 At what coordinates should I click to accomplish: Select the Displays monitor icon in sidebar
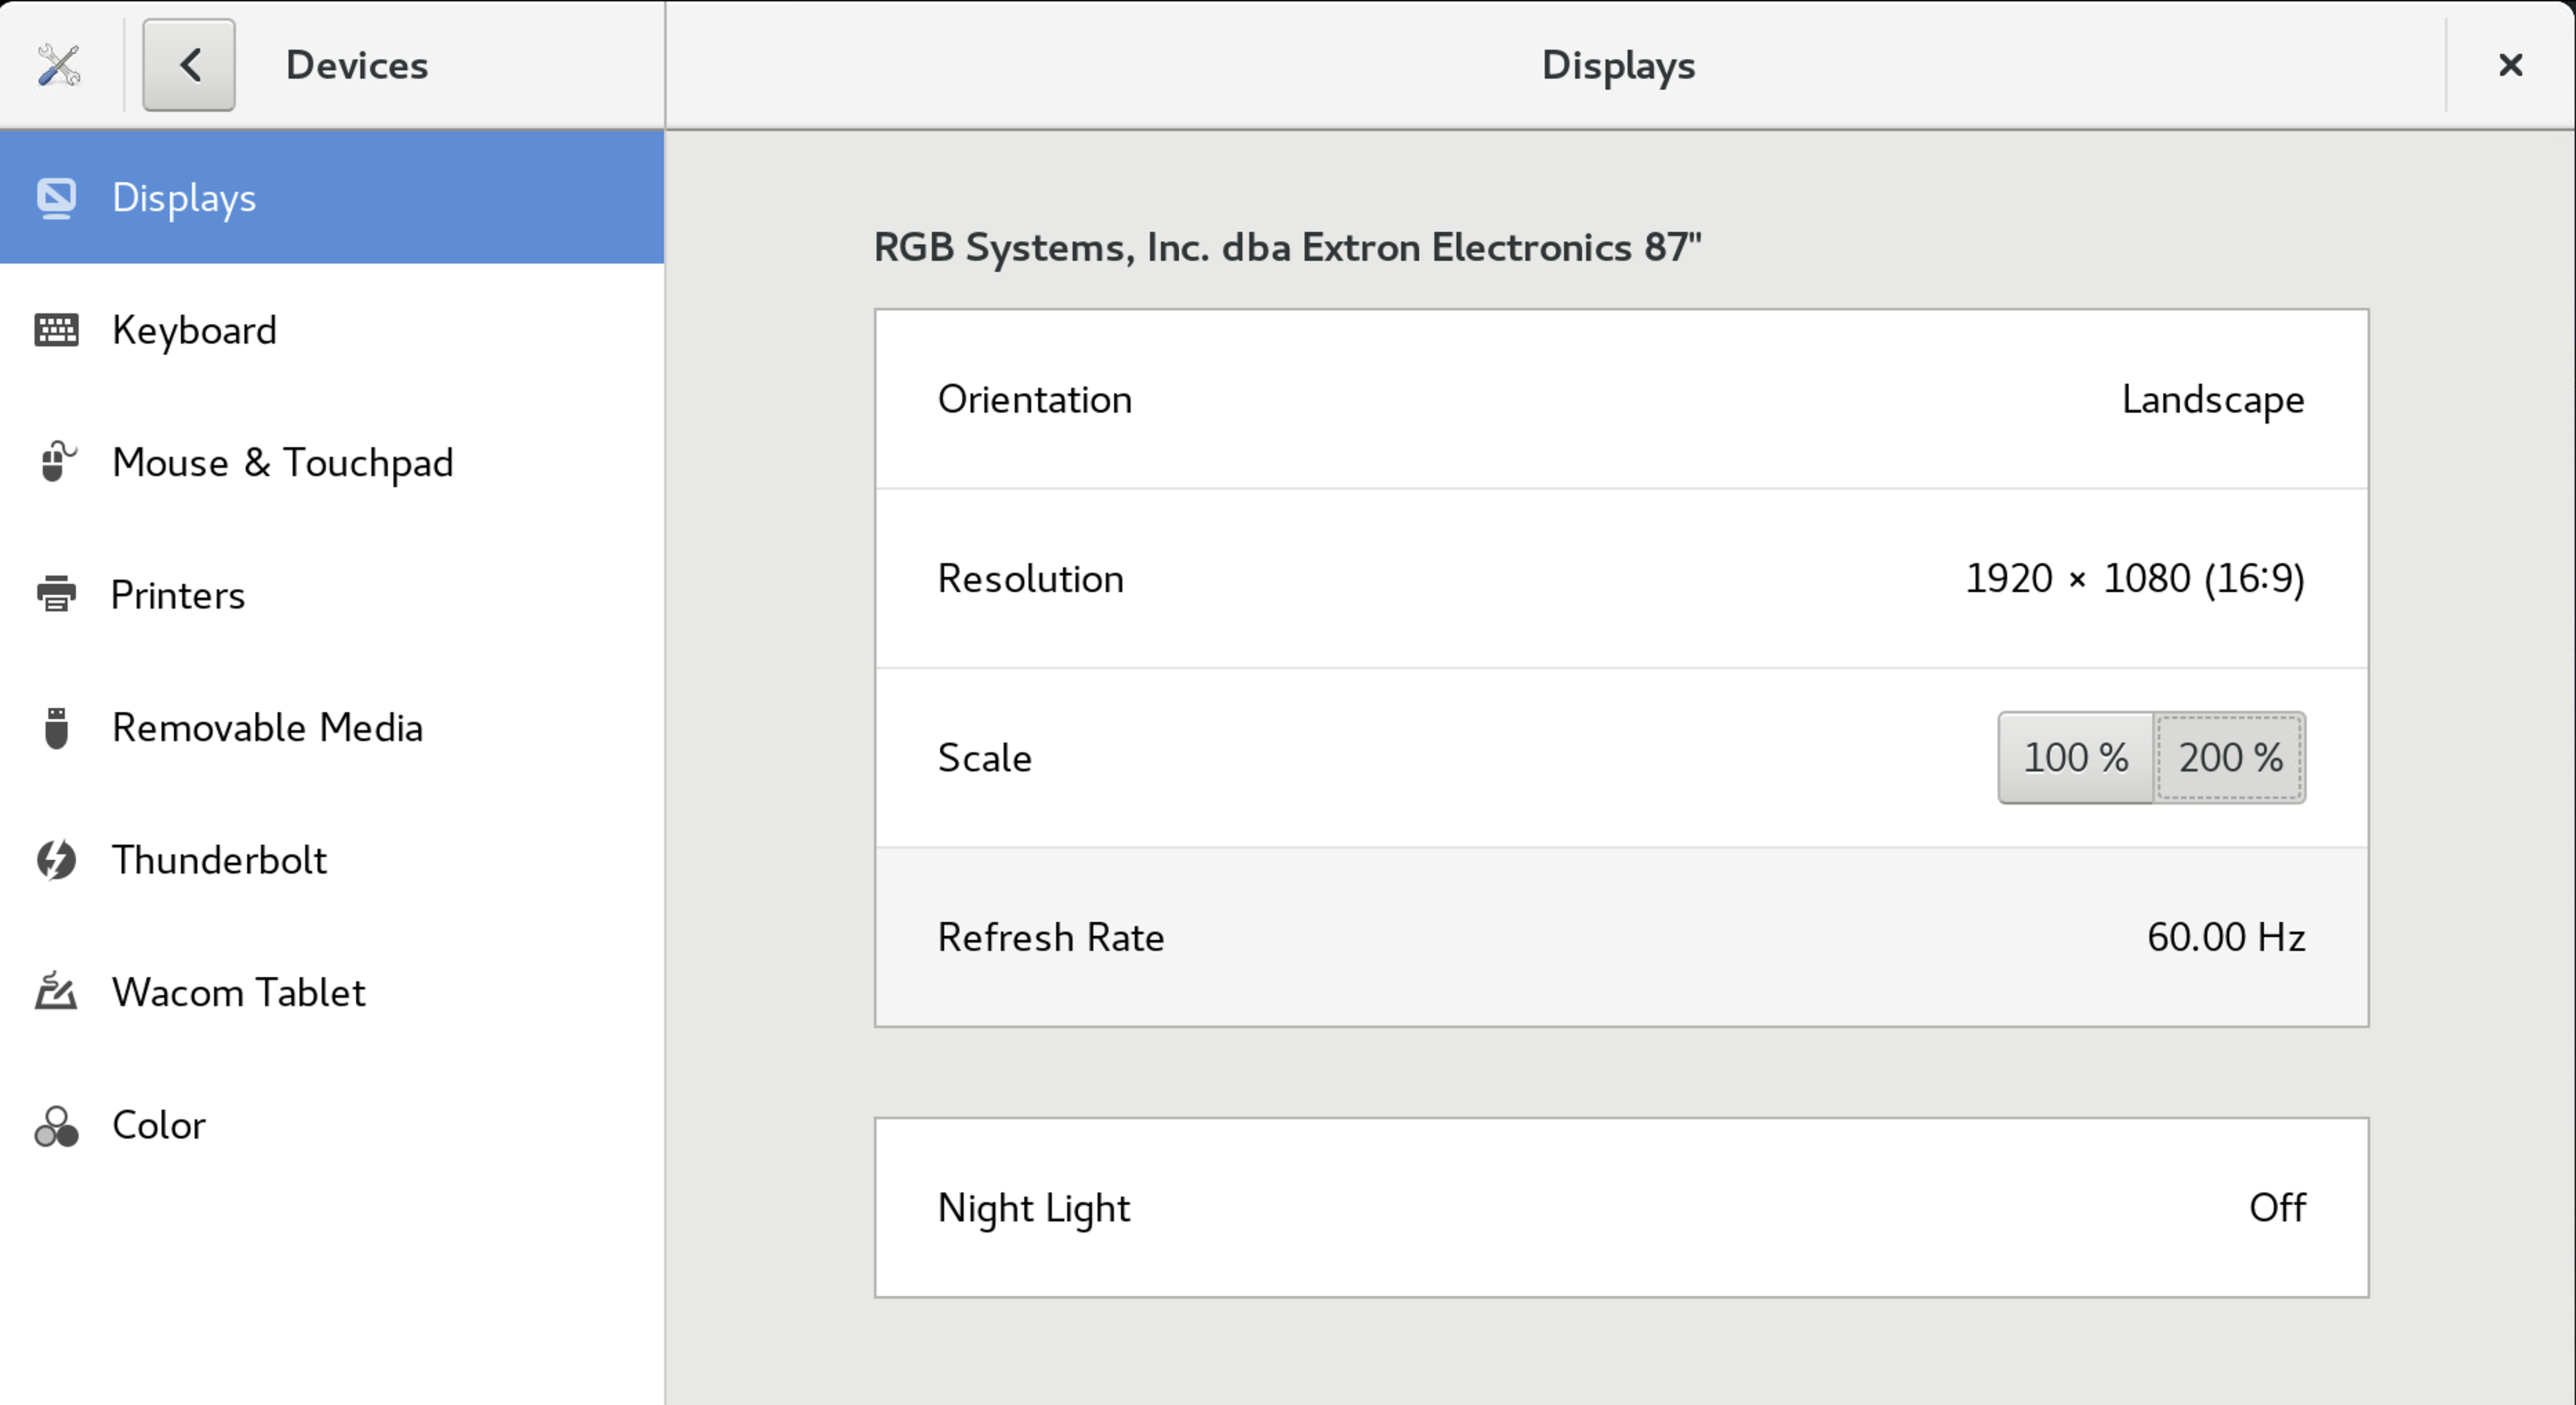click(x=56, y=197)
